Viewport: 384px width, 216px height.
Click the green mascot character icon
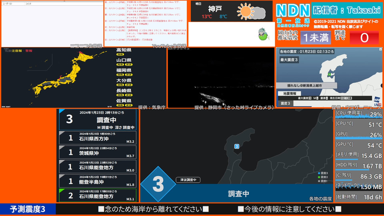point(263,34)
